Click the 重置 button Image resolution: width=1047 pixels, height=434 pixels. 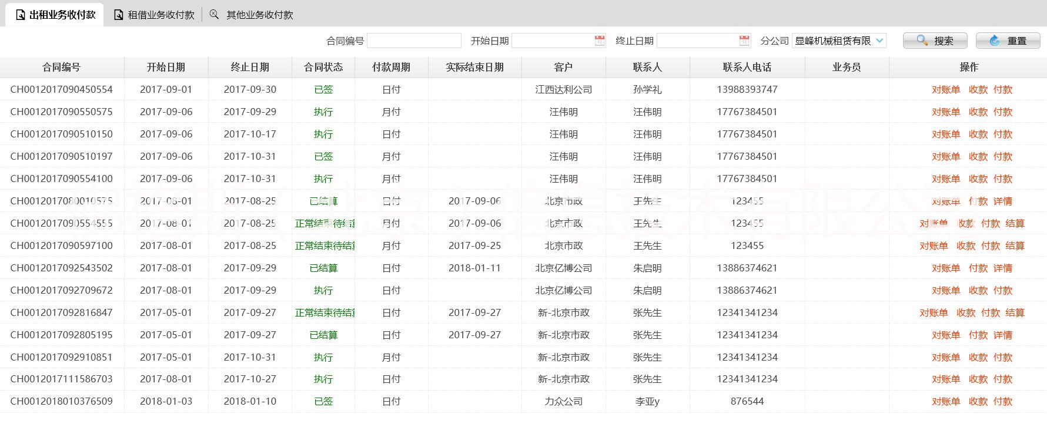pyautogui.click(x=1008, y=41)
